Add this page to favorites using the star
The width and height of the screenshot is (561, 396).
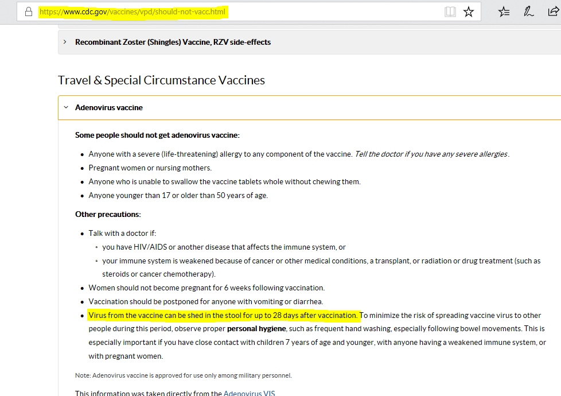click(469, 11)
